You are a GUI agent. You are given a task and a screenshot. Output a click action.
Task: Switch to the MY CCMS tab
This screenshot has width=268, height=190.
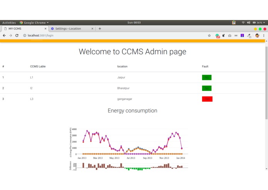pyautogui.click(x=24, y=28)
